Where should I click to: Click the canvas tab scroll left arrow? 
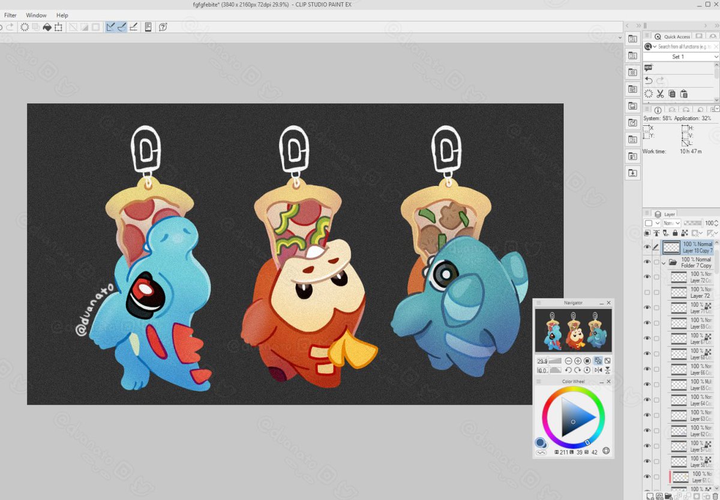(x=627, y=25)
